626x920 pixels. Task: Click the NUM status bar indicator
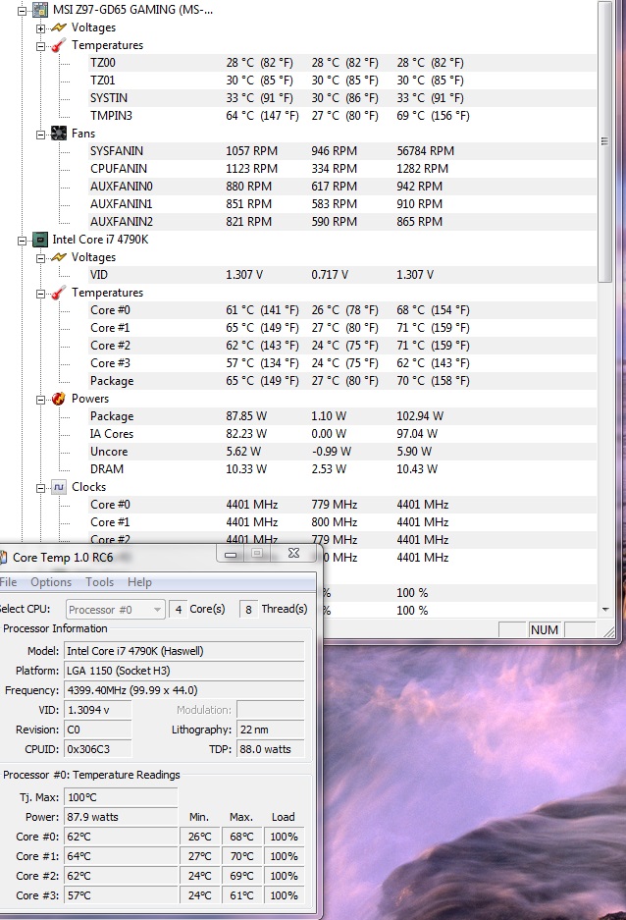tap(544, 630)
